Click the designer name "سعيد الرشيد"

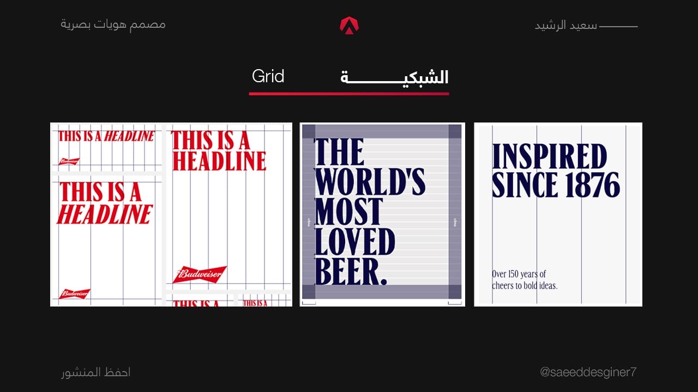(x=565, y=26)
